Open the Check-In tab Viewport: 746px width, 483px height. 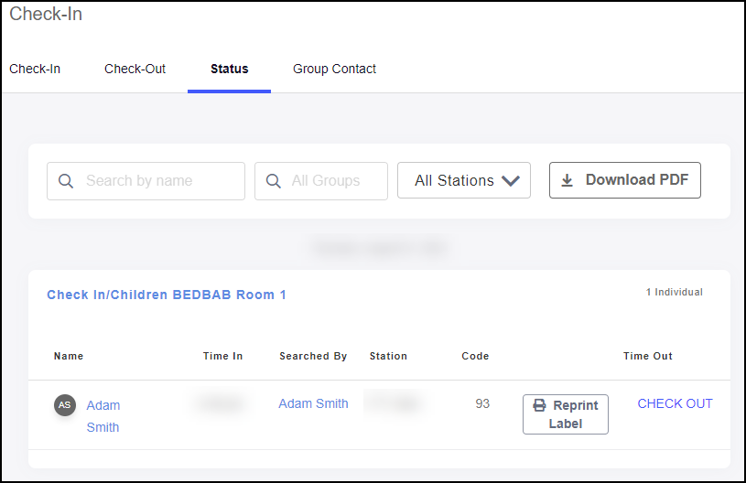(x=35, y=69)
